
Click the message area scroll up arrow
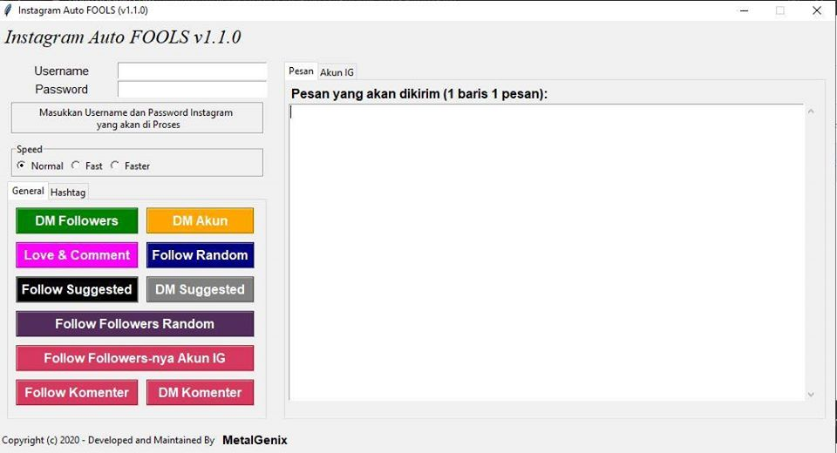[x=811, y=112]
